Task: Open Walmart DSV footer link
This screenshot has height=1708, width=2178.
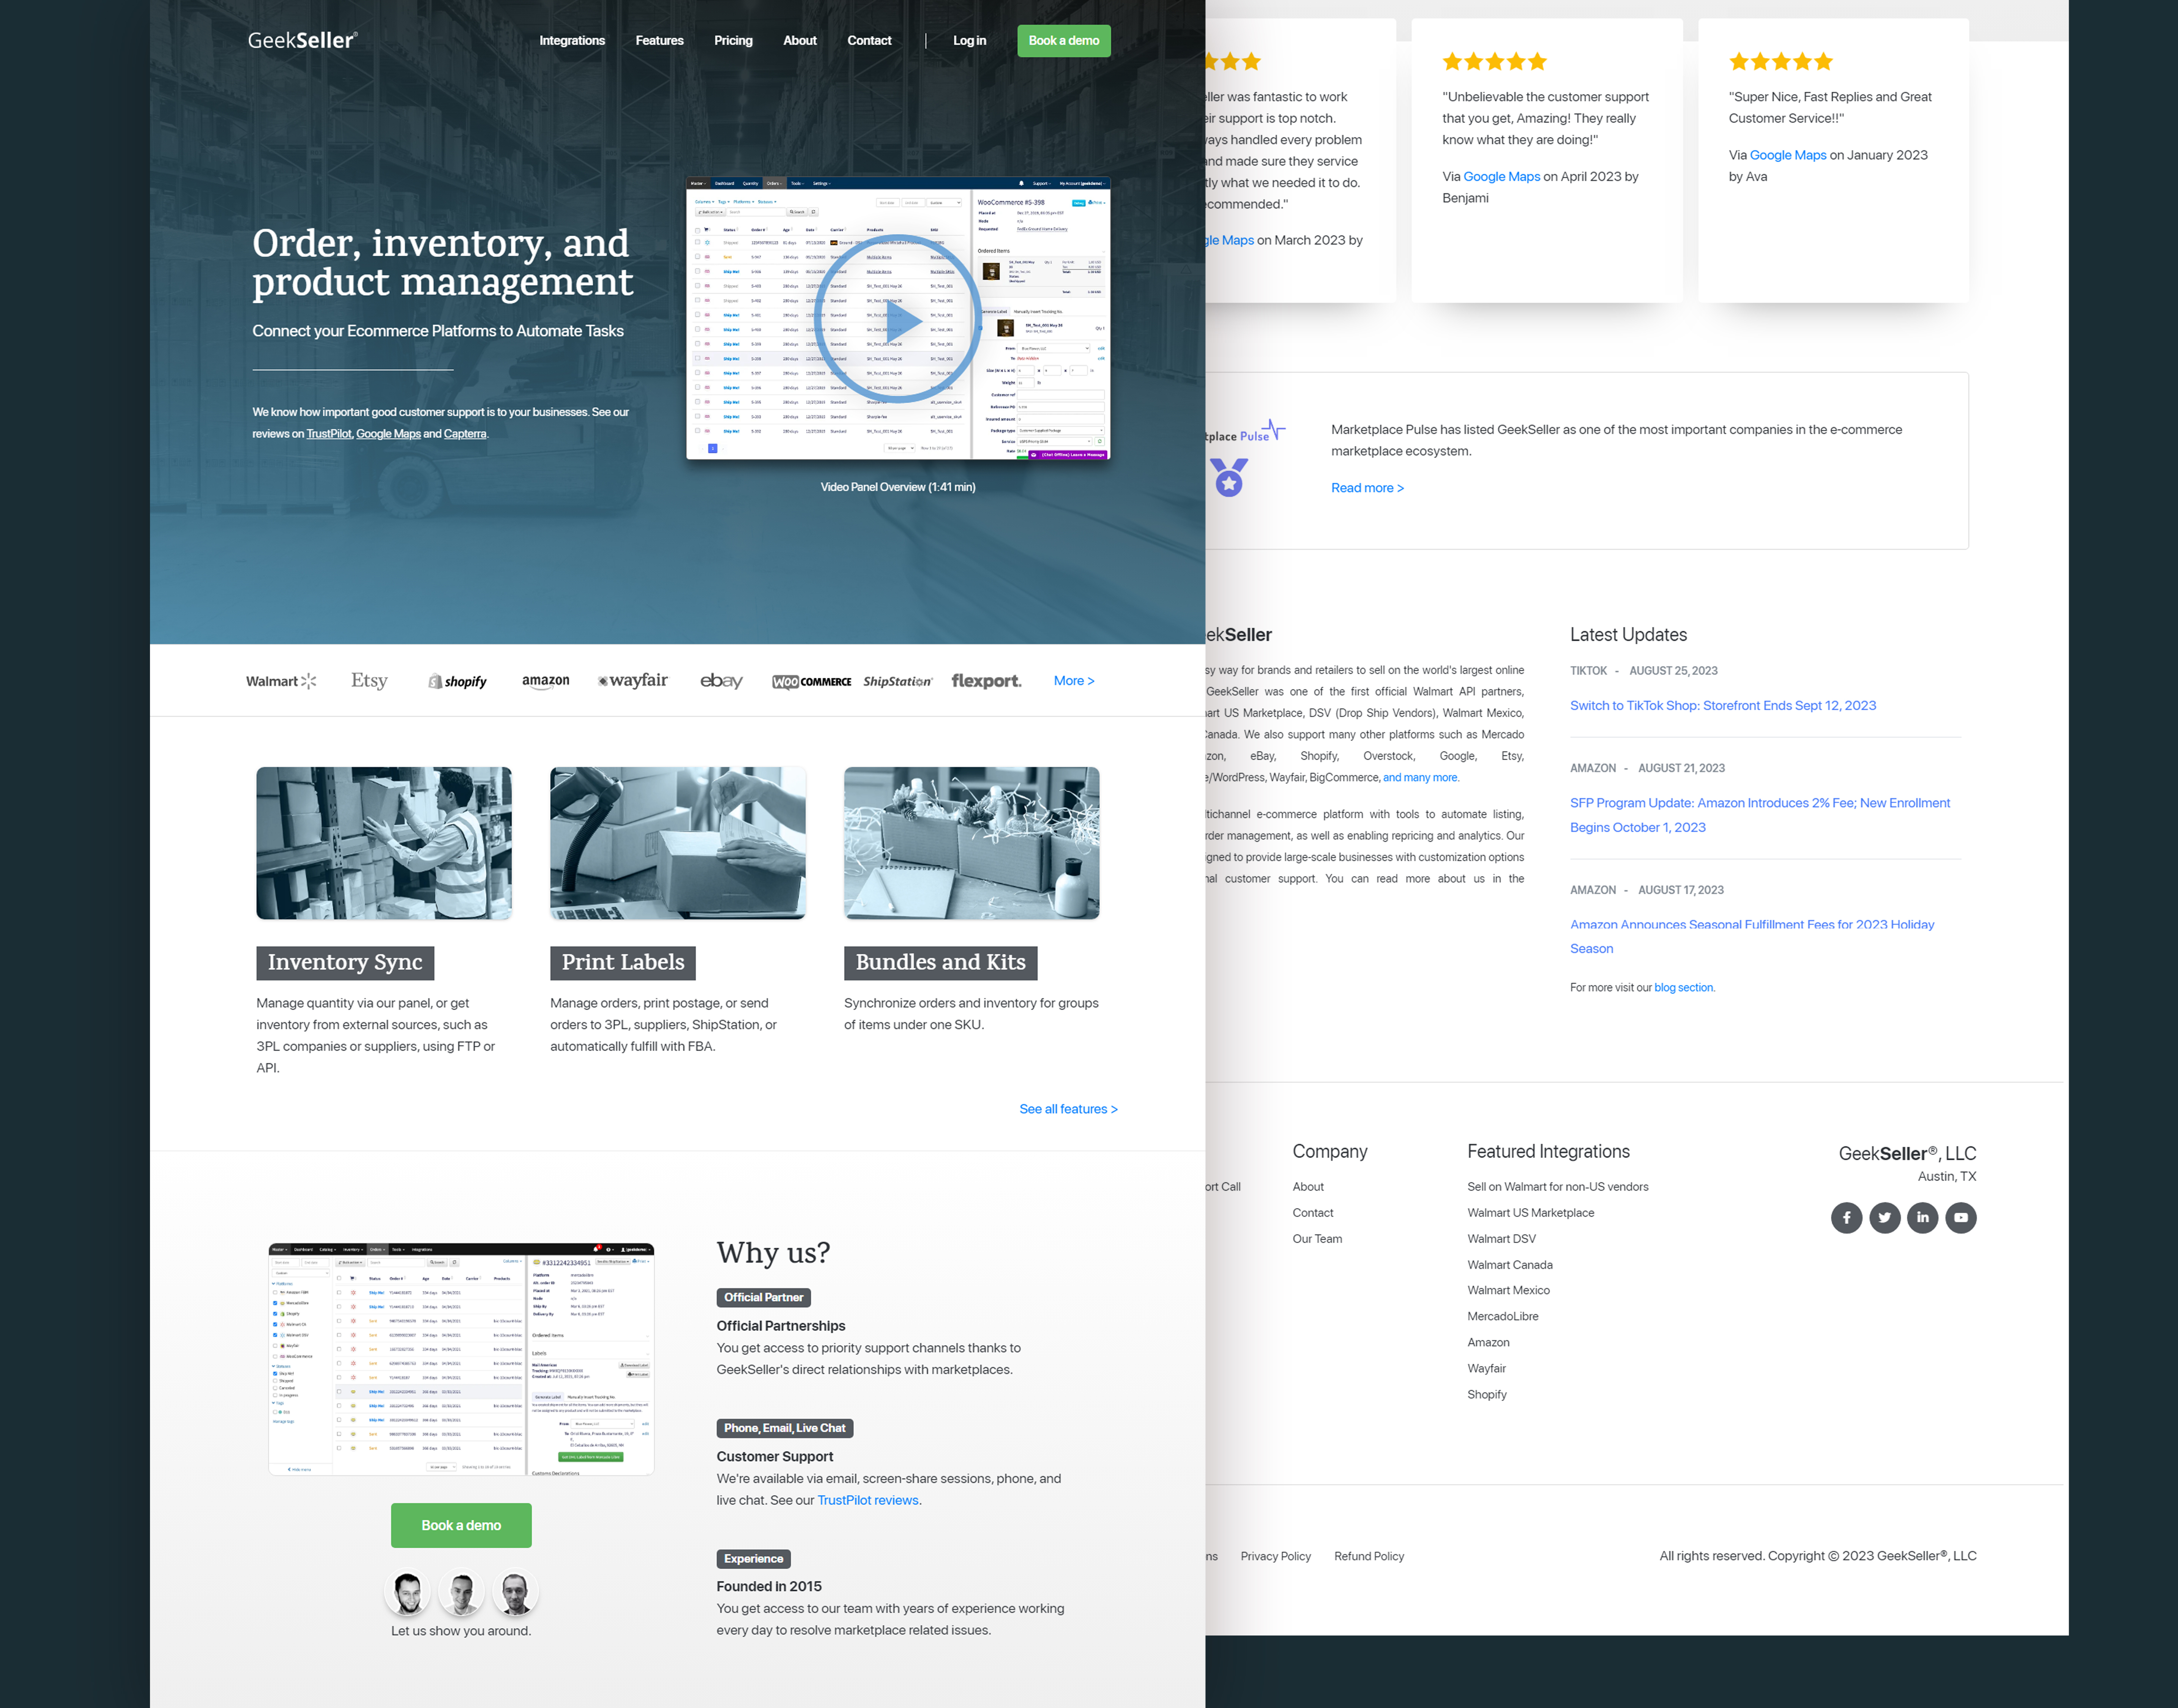Action: [1501, 1239]
